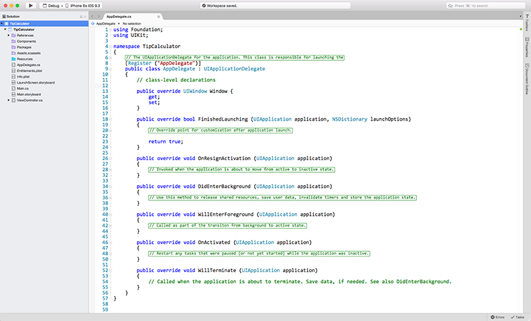The width and height of the screenshot is (531, 321).
Task: Click the WillEnterForeground method name
Action: click(225, 214)
